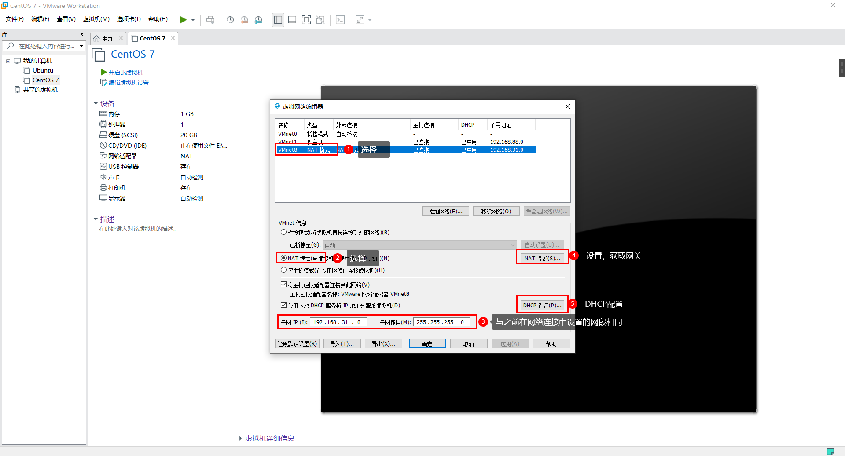
Task: Click the 子网掩码 input field
Action: click(x=441, y=322)
